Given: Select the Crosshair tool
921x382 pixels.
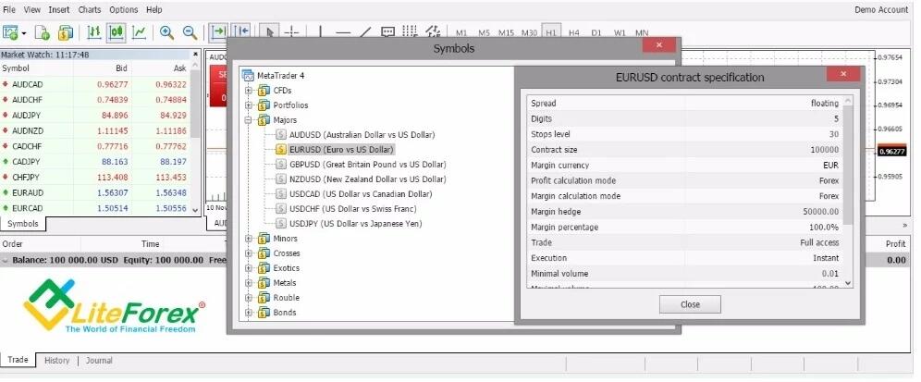Looking at the screenshot, I should pyautogui.click(x=292, y=32).
